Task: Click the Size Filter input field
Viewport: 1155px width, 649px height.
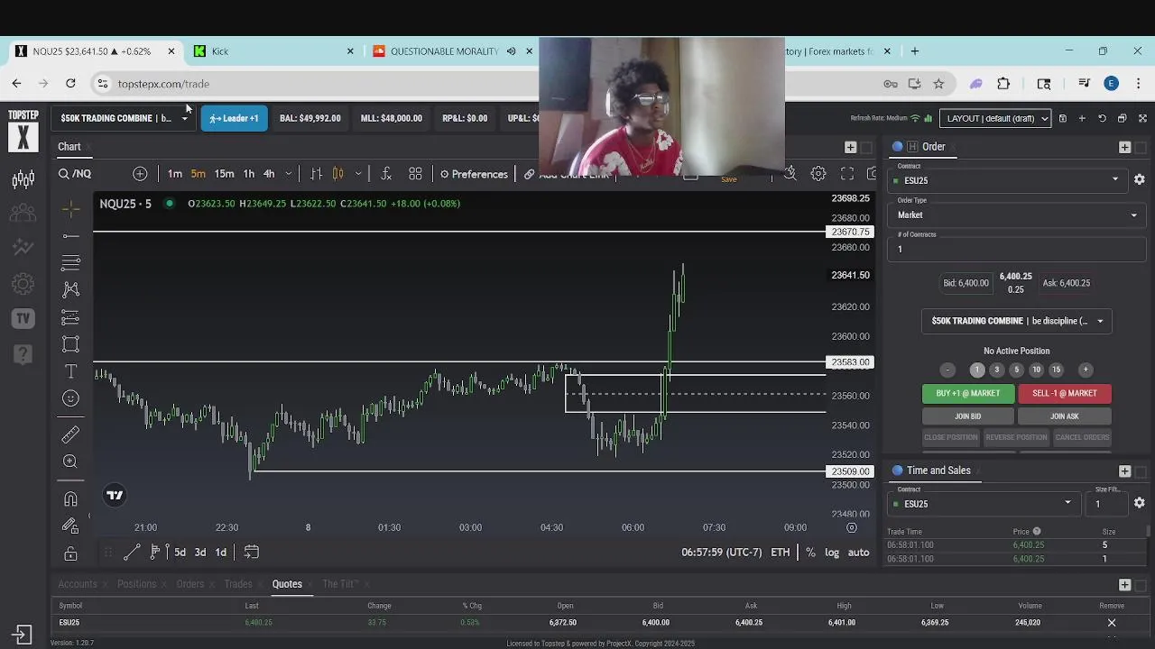Action: coord(1105,504)
